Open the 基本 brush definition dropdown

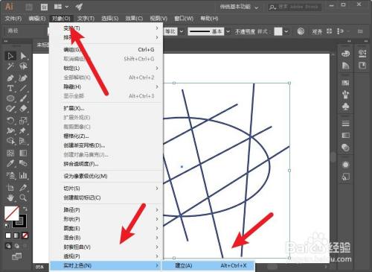point(228,31)
